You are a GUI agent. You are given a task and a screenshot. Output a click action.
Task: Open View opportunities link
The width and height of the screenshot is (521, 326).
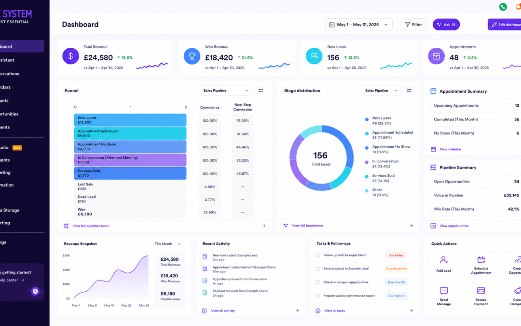pos(454,226)
